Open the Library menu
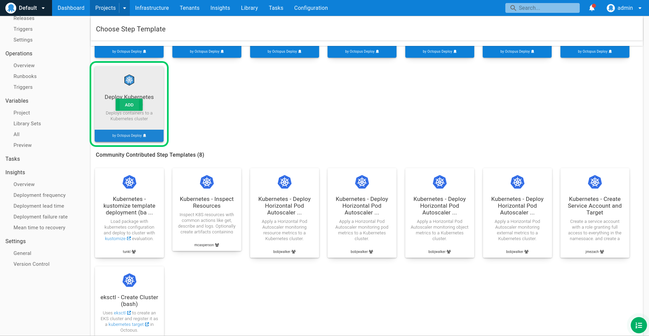The image size is (649, 336). pyautogui.click(x=249, y=8)
